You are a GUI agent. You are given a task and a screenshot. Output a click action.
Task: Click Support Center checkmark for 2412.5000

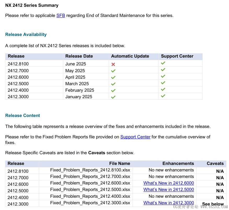click(163, 83)
